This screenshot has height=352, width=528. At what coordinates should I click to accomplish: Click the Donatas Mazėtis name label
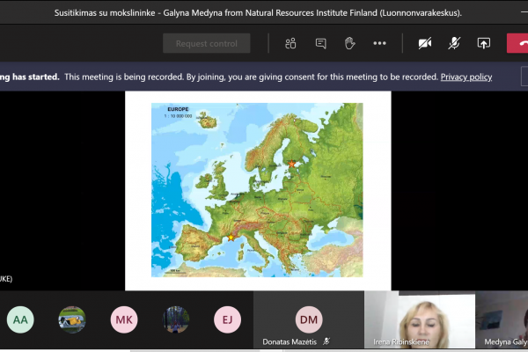[290, 342]
